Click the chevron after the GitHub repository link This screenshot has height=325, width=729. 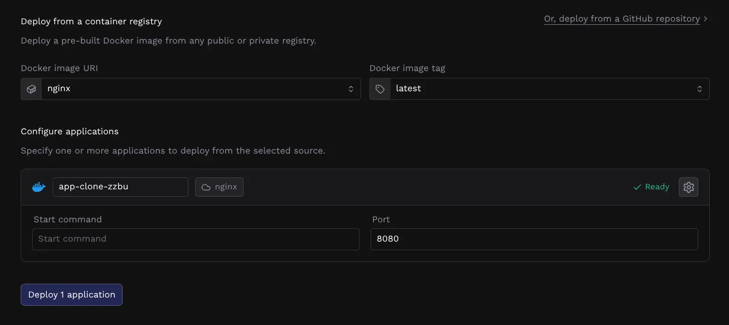pyautogui.click(x=706, y=19)
